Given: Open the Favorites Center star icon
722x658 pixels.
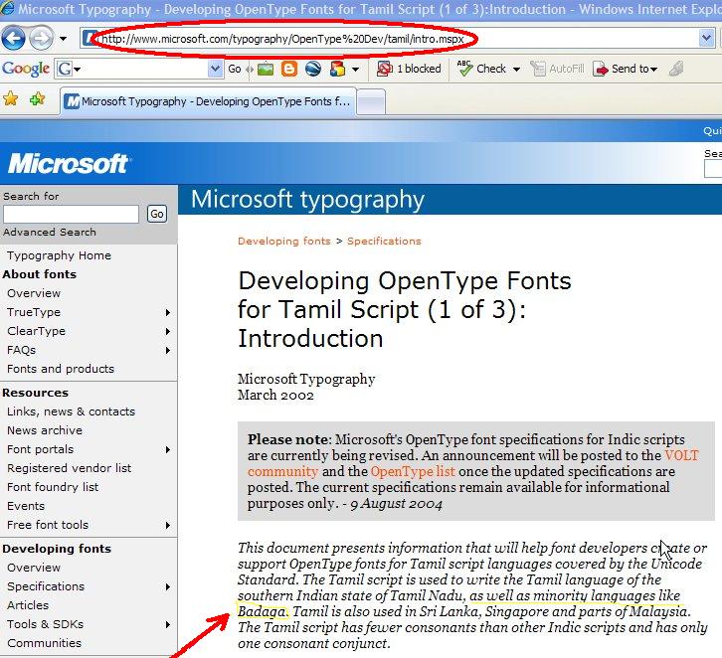Looking at the screenshot, I should [x=11, y=99].
